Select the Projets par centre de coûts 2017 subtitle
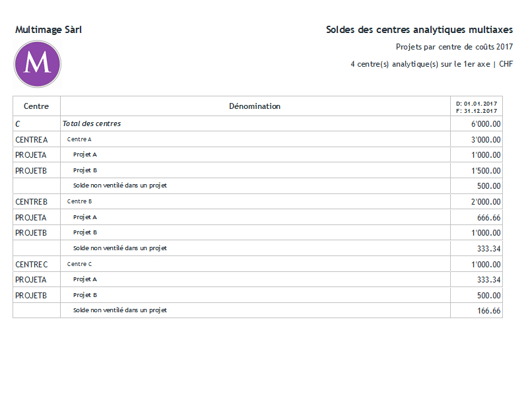 pyautogui.click(x=454, y=47)
